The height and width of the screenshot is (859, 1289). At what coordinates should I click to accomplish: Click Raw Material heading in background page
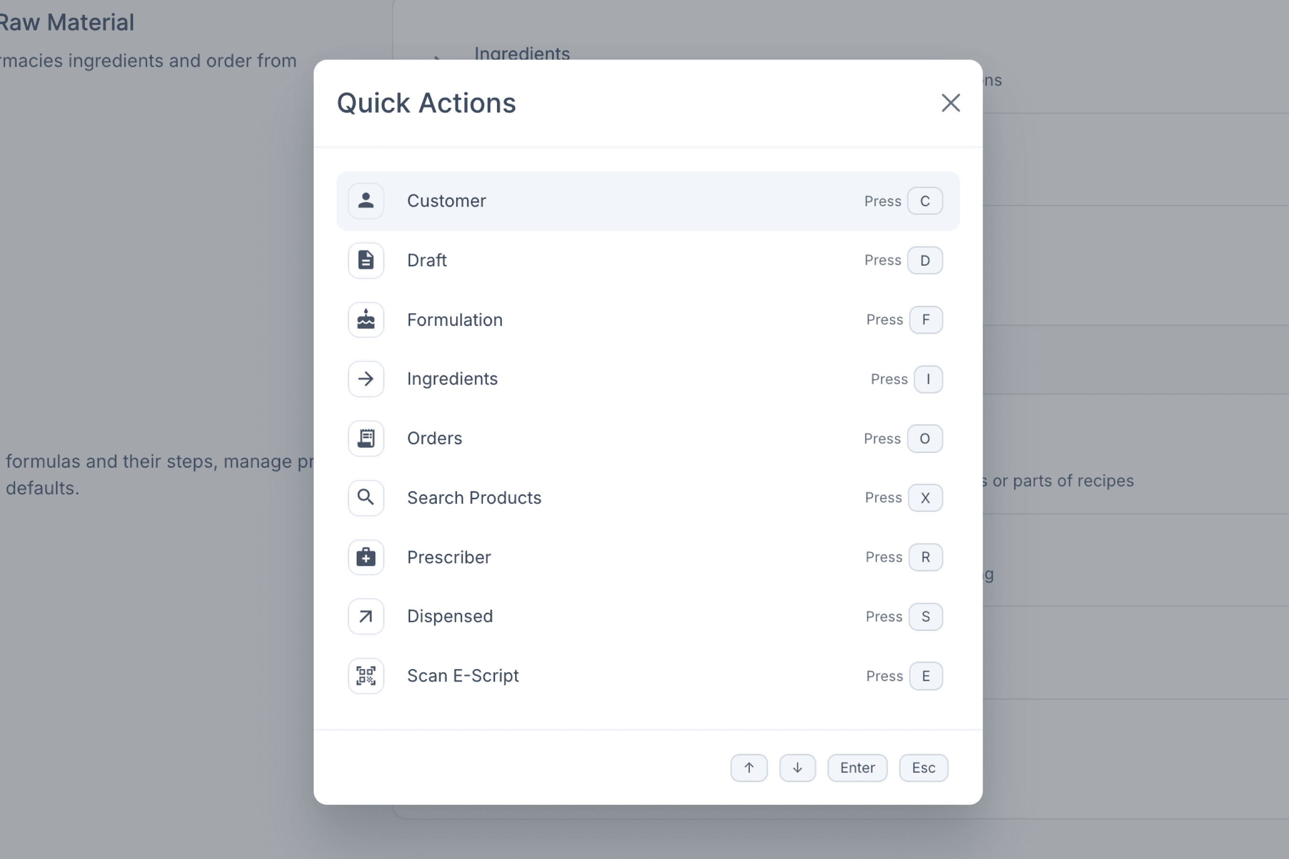coord(67,22)
